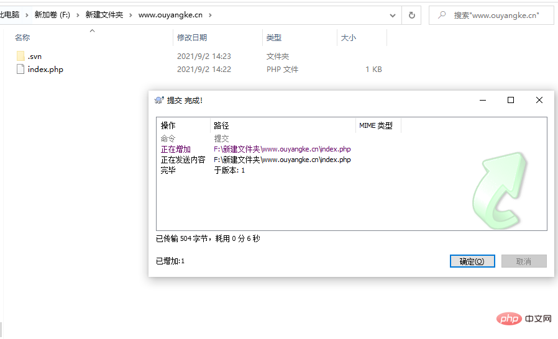Click the search magnifier icon
This screenshot has height=339, width=558.
tap(442, 15)
